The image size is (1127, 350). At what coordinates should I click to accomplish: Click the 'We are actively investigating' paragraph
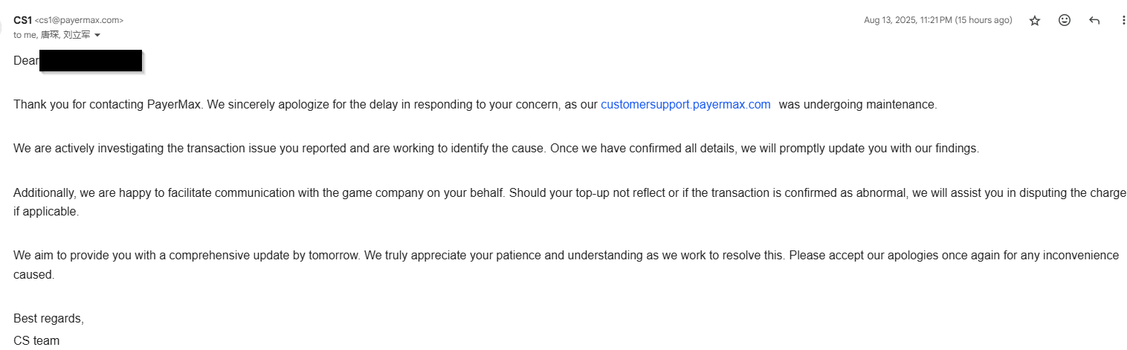tap(297, 149)
